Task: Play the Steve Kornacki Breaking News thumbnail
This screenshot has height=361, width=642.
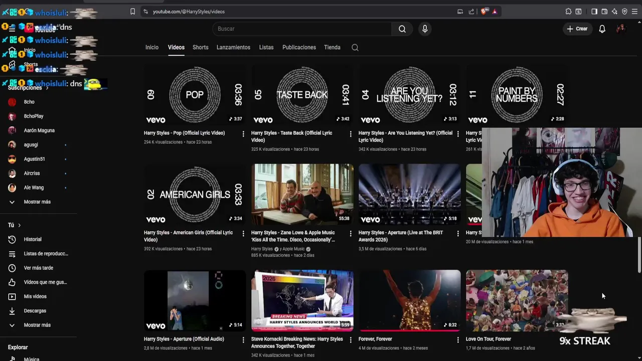Action: [302, 300]
